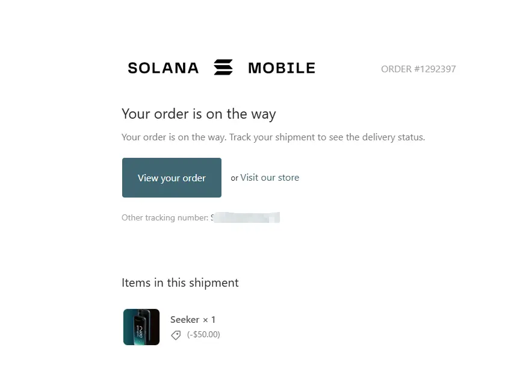Screen dimensions: 526x371
Task: Click the first grey 'Your order is on the way.' sentence
Action: [174, 137]
